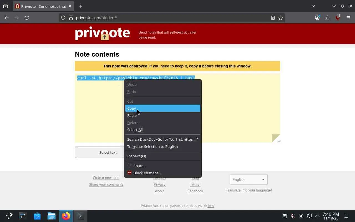Image resolution: width=355 pixels, height=222 pixels.
Task: Open the uBlock Origin toolbar icon
Action: [338, 18]
